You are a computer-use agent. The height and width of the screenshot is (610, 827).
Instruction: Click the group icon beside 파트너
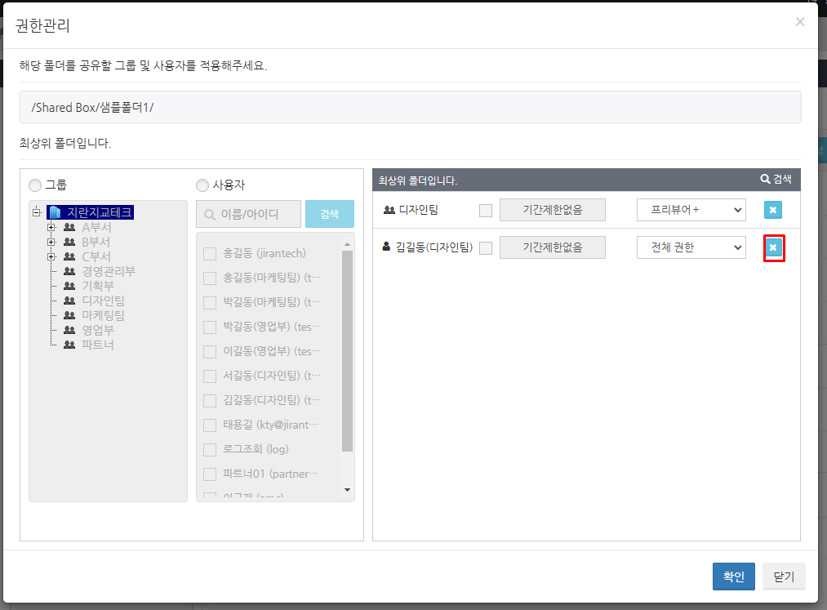point(69,345)
